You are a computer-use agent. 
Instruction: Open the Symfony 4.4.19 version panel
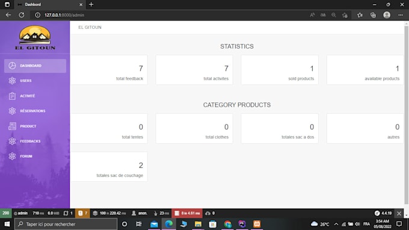[x=383, y=213]
